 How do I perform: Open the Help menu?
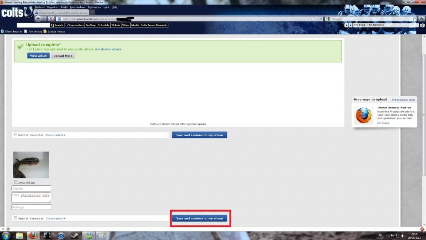(114, 7)
